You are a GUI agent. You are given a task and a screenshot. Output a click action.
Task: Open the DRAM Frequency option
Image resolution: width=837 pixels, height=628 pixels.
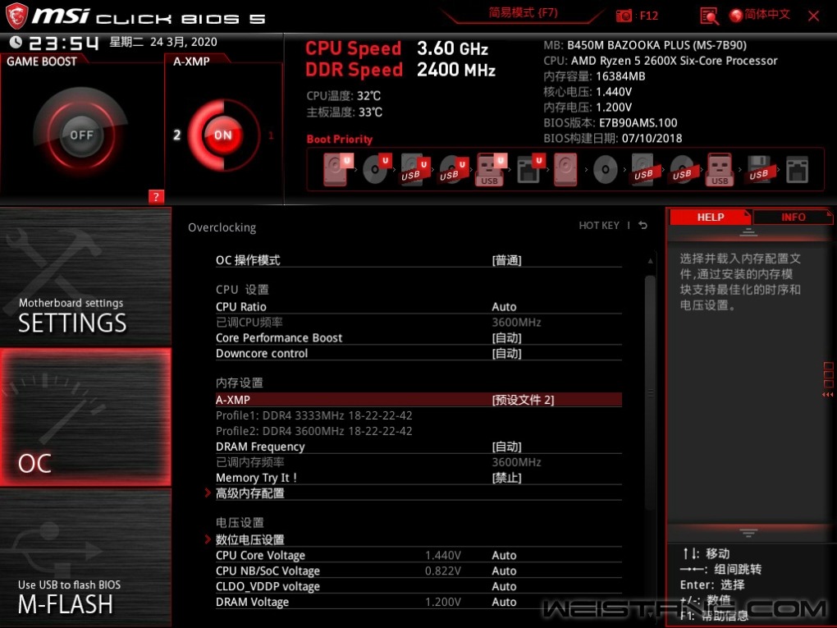pyautogui.click(x=418, y=447)
